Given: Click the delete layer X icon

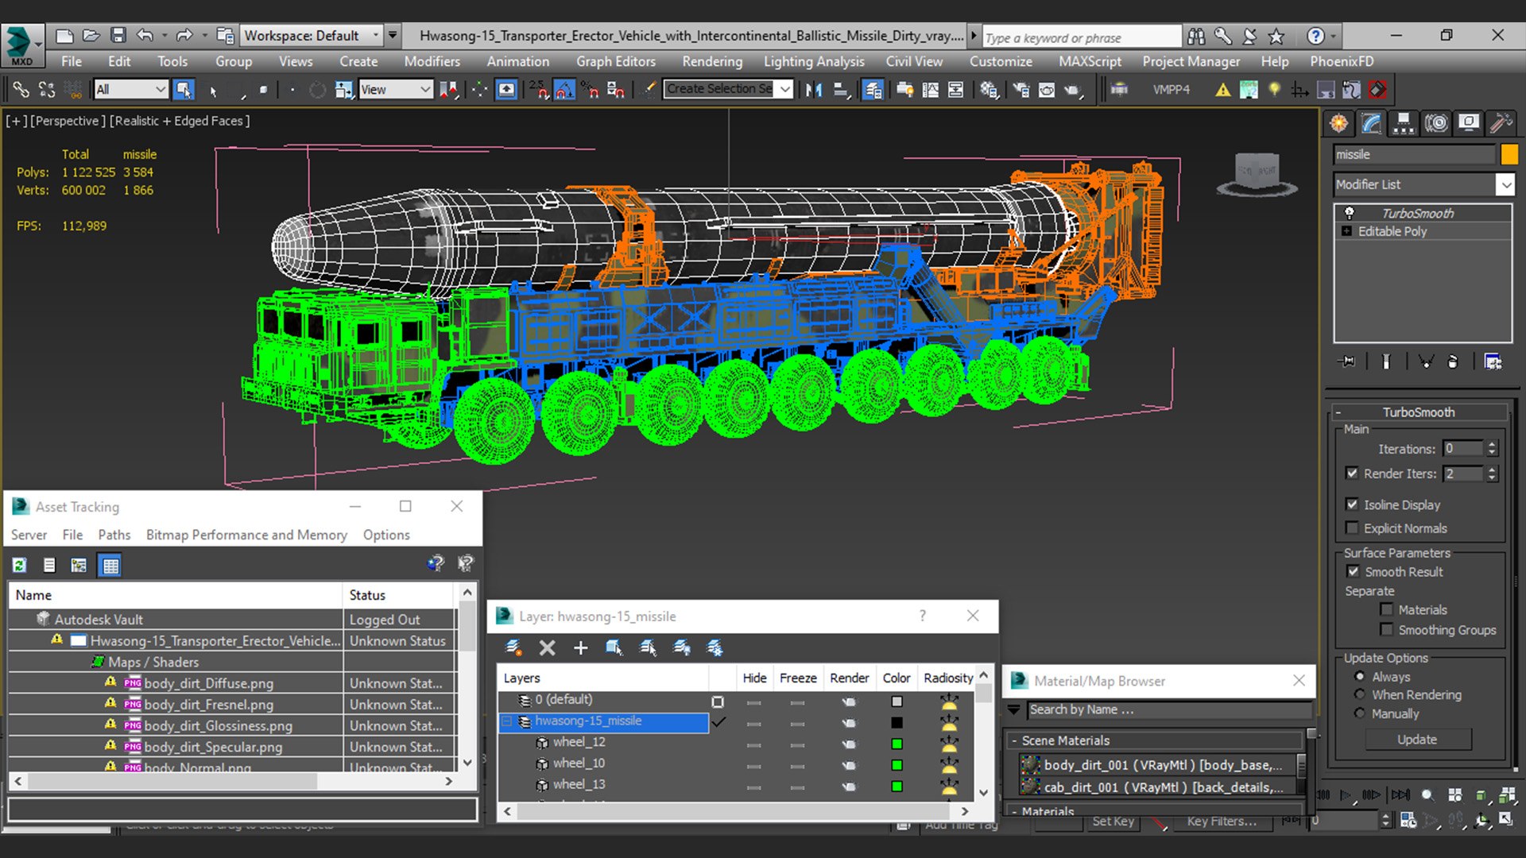Looking at the screenshot, I should tap(547, 648).
